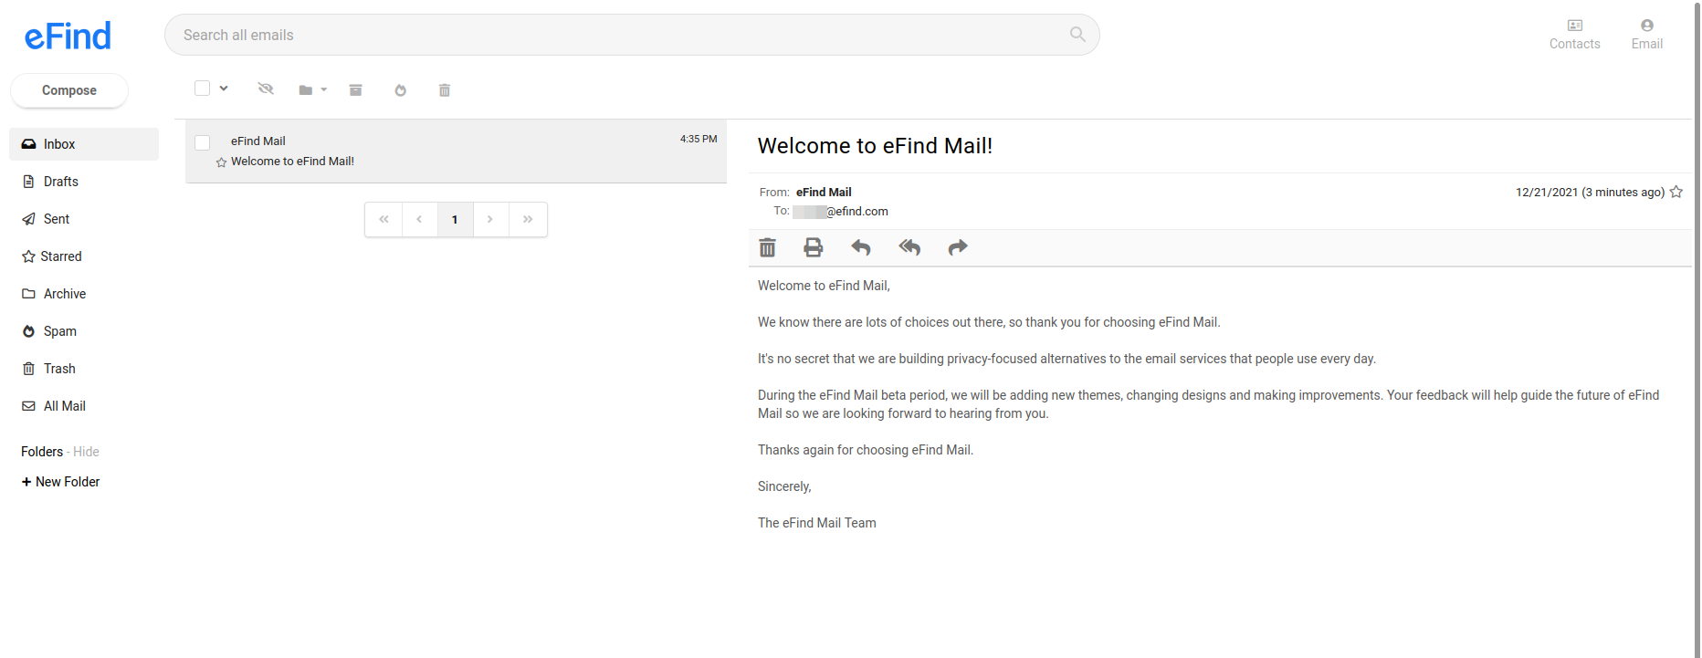Viewport: 1702px width, 658px height.
Task: Print the open email
Action: pos(813,247)
